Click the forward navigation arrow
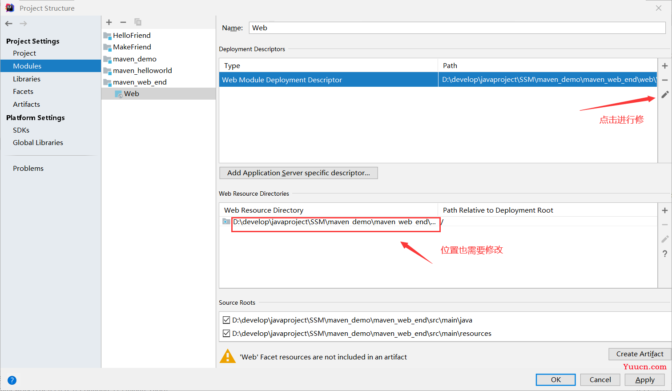This screenshot has width=672, height=391. (x=23, y=24)
